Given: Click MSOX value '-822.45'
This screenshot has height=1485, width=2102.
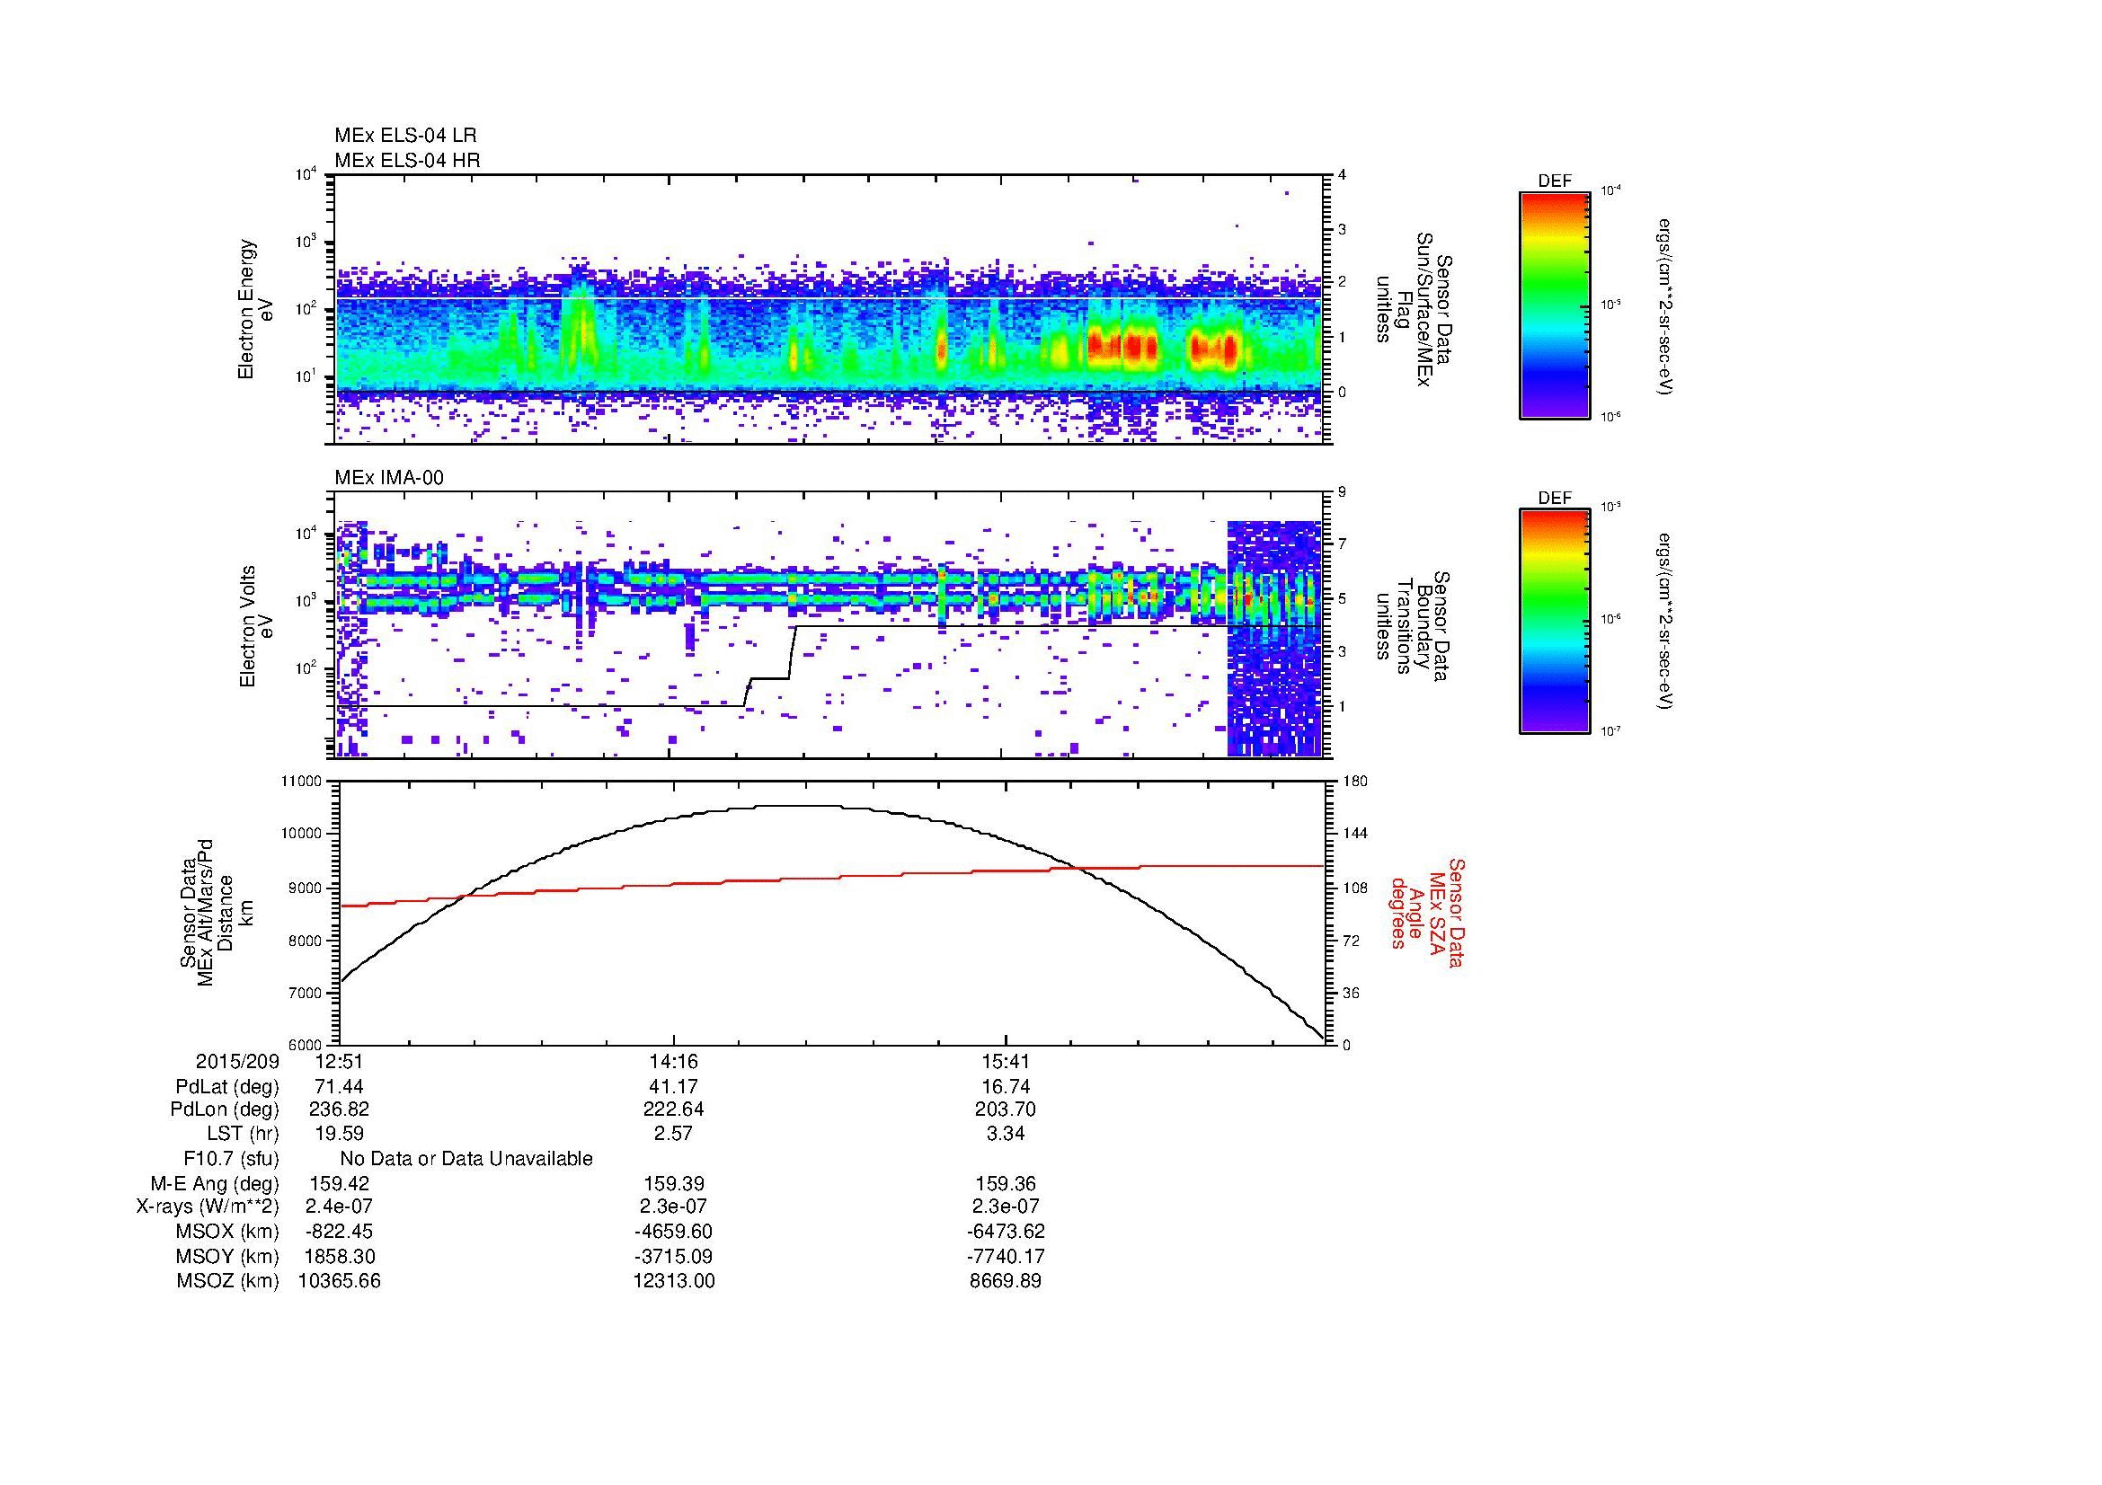Looking at the screenshot, I should (x=339, y=1232).
